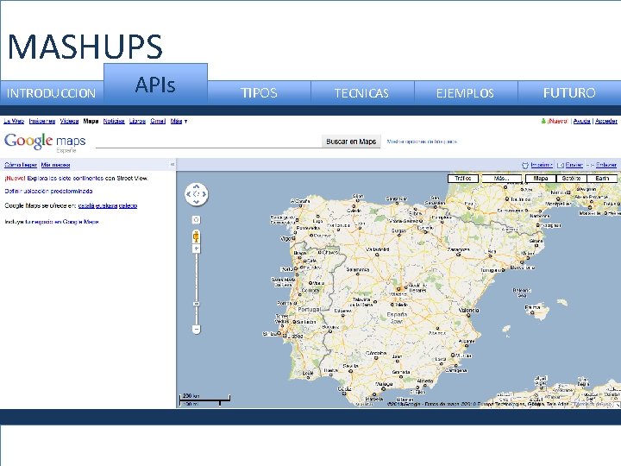Click the Enlazar link
Image resolution: width=621 pixels, height=466 pixels.
point(606,165)
